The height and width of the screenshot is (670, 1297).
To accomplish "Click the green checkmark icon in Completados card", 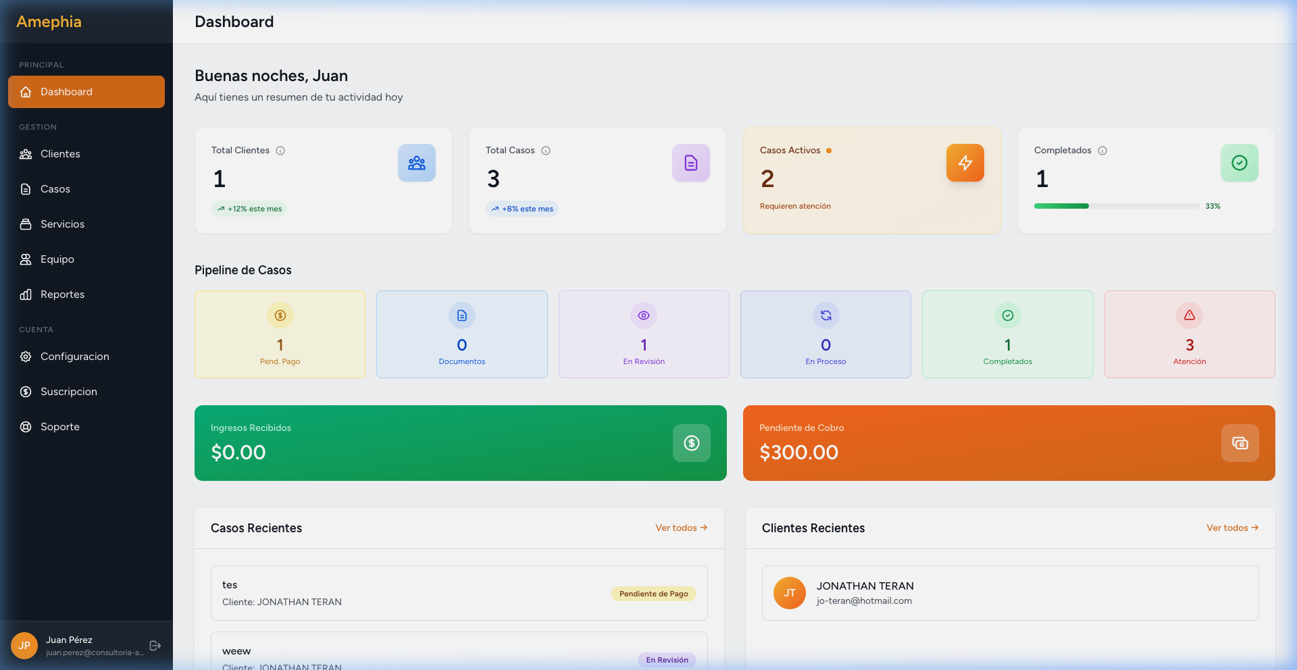I will point(1240,163).
